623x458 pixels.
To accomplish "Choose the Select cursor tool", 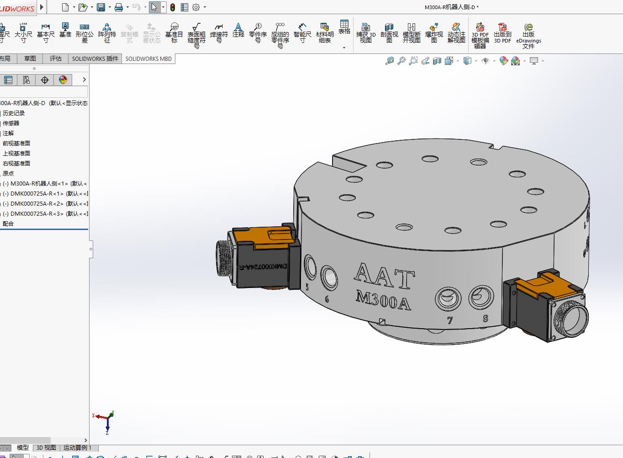I will click(154, 7).
